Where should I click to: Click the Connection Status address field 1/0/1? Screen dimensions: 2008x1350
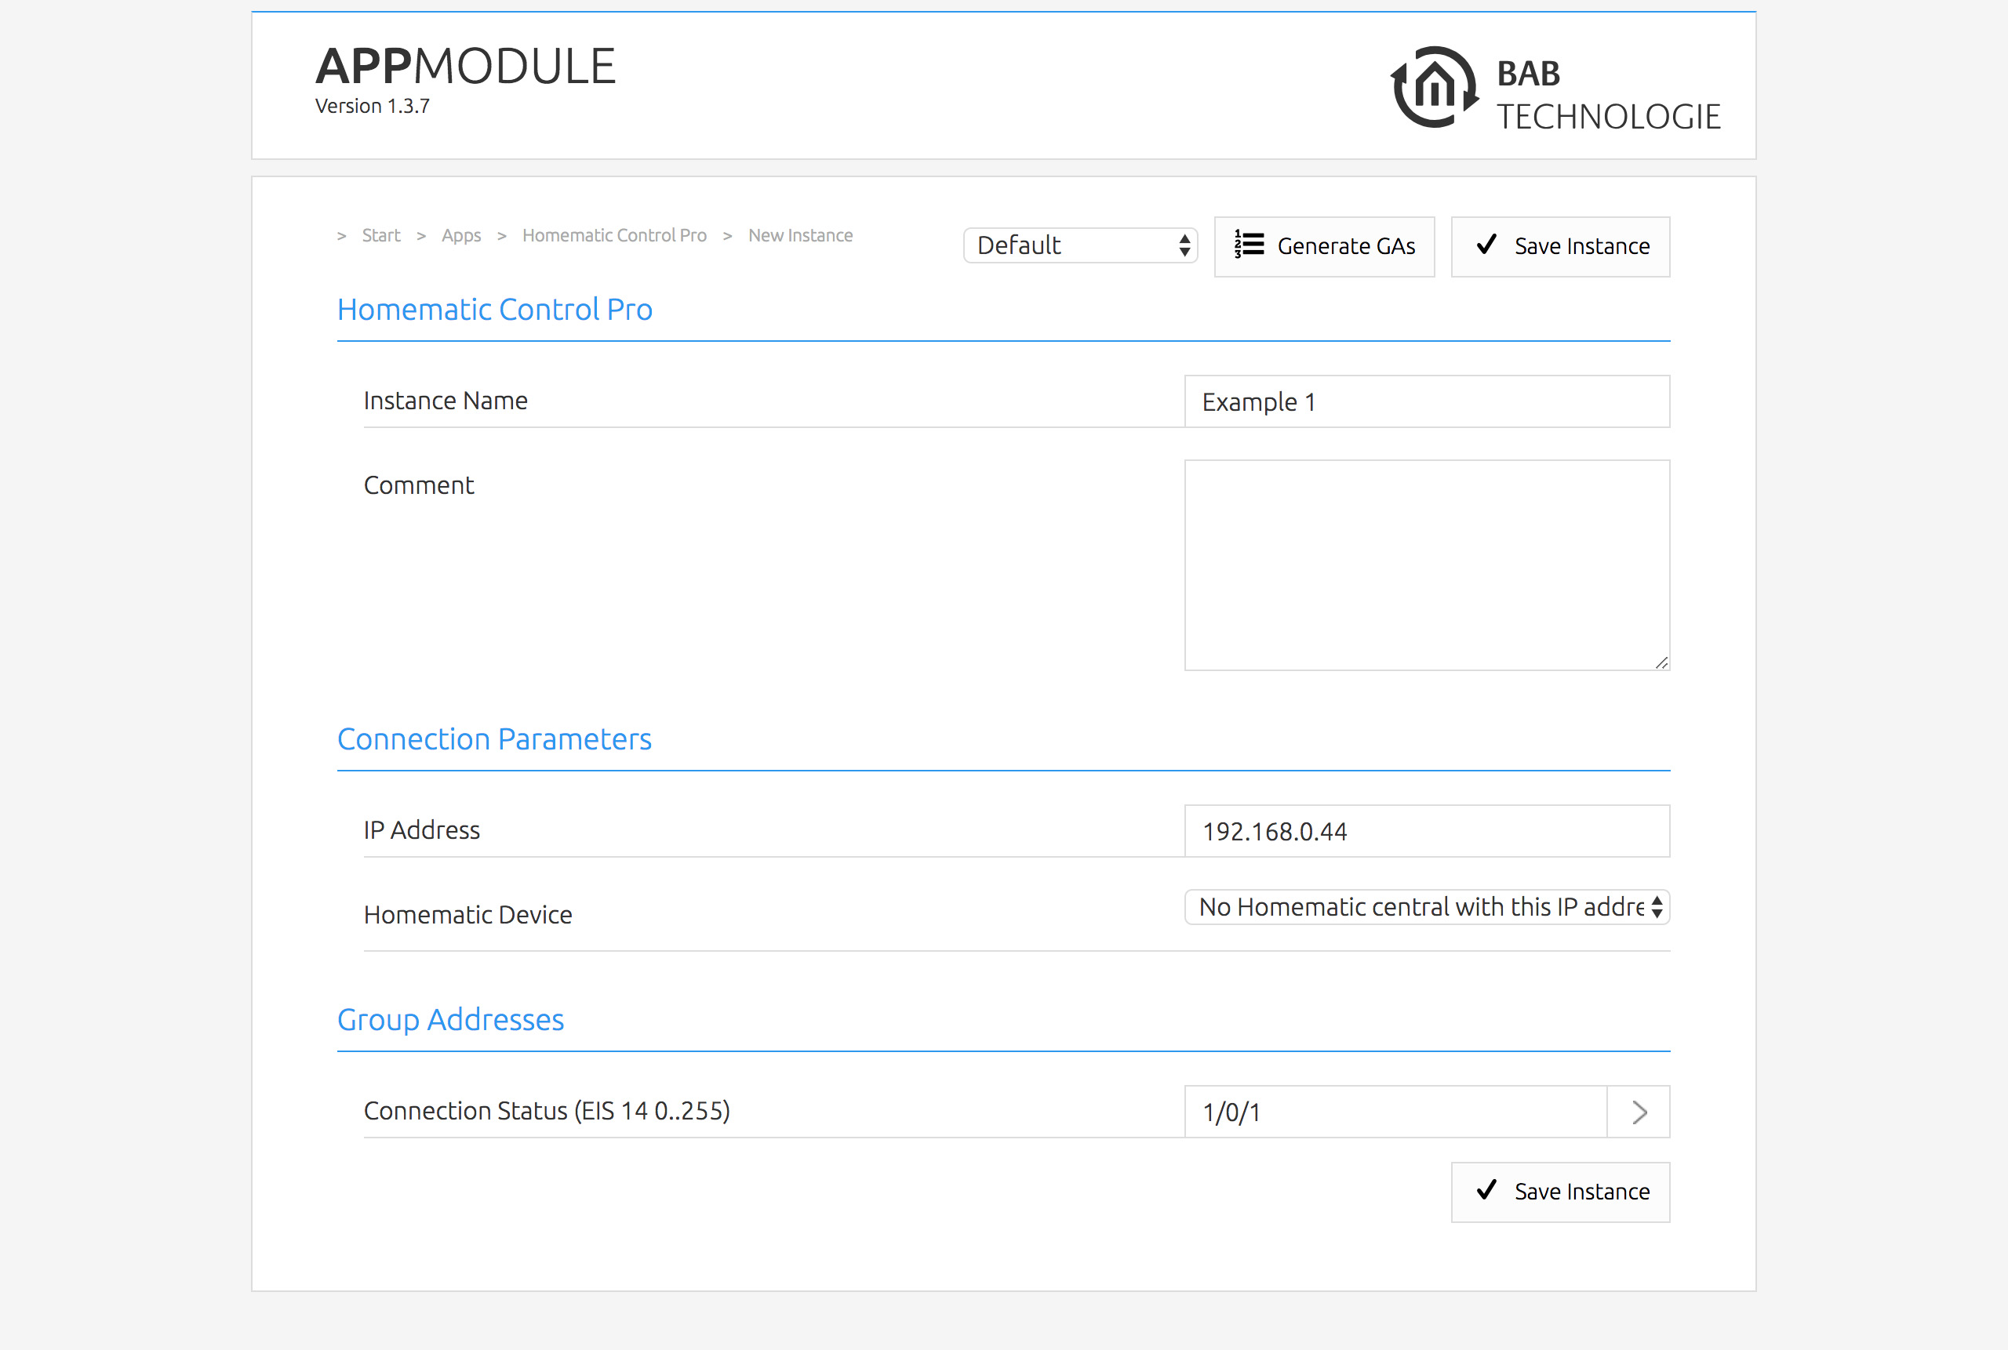[1395, 1112]
